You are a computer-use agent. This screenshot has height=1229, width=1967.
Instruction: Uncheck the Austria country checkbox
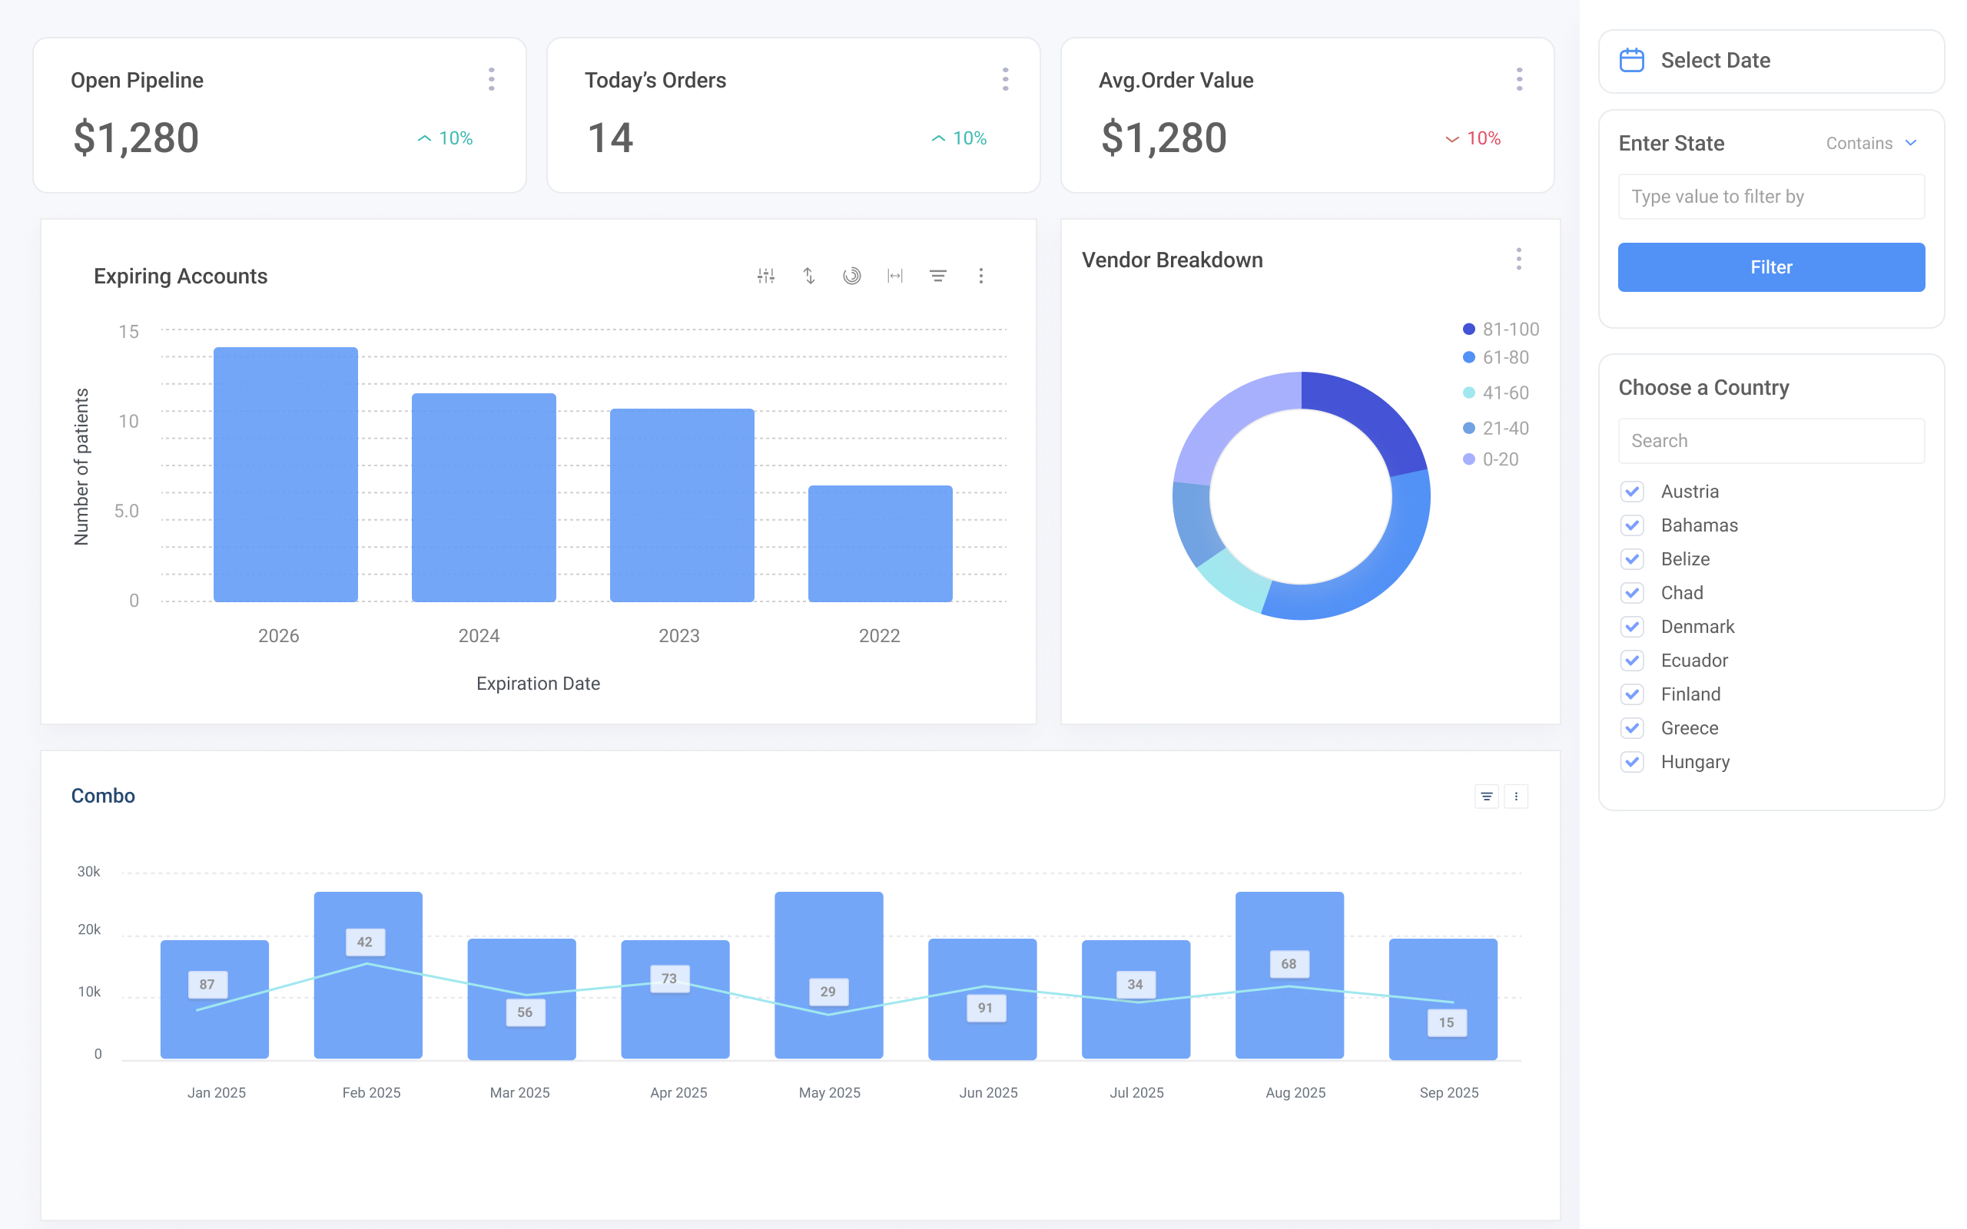(1632, 492)
